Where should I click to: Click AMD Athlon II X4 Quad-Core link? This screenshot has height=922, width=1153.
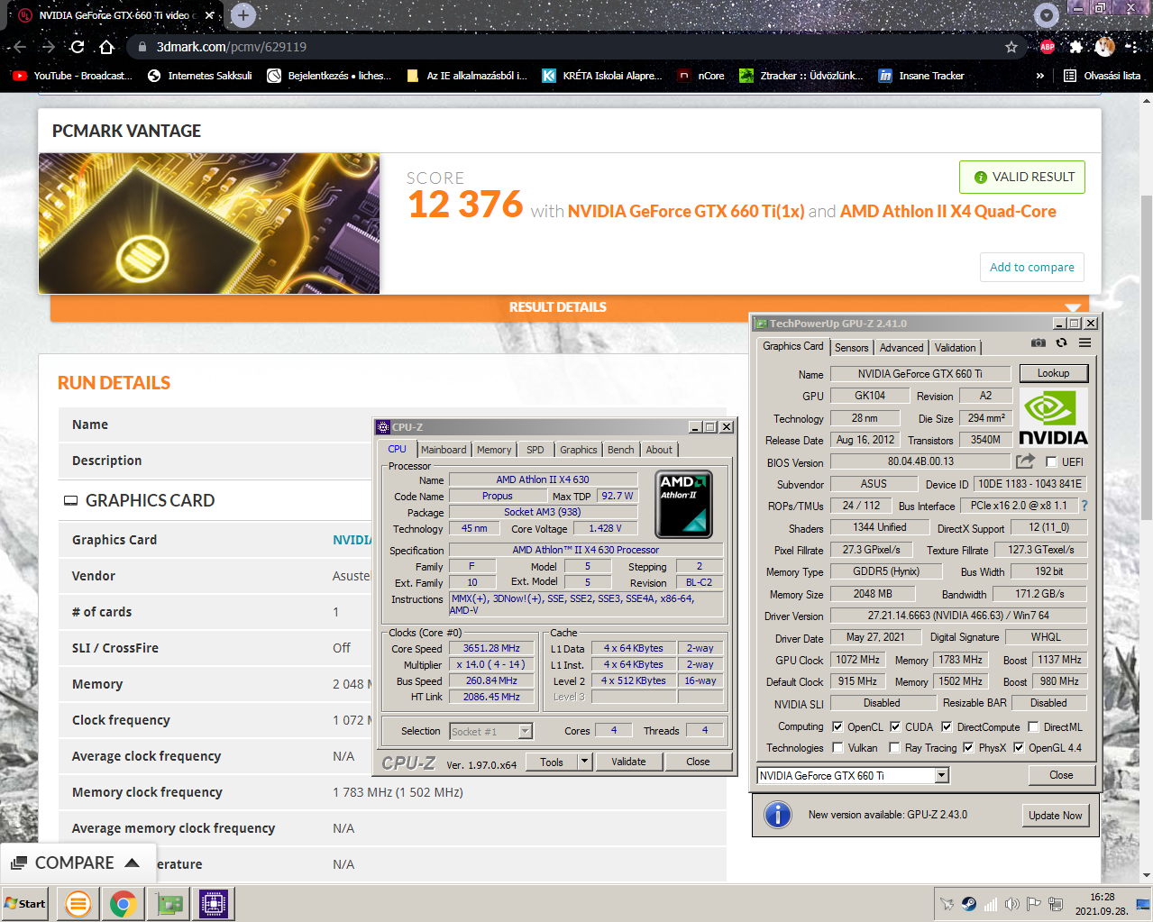click(948, 212)
